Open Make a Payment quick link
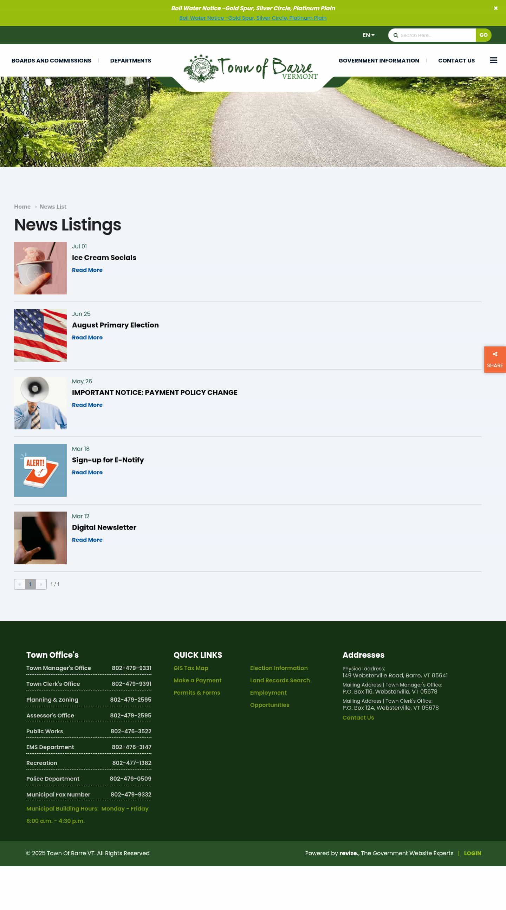506x910 pixels. tap(197, 680)
